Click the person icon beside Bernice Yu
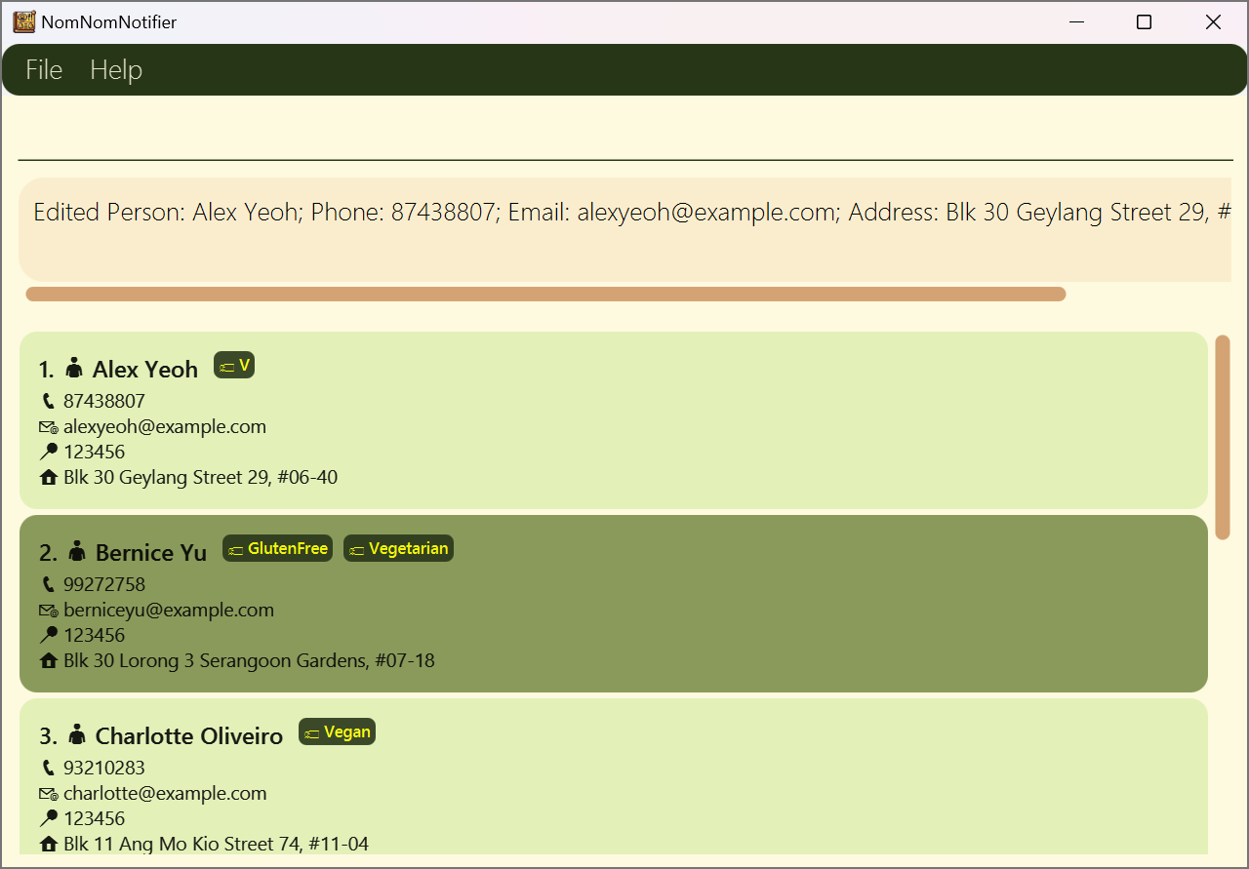The height and width of the screenshot is (869, 1249). [x=77, y=551]
